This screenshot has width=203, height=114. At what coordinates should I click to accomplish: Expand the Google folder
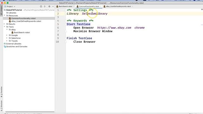coord(7,35)
